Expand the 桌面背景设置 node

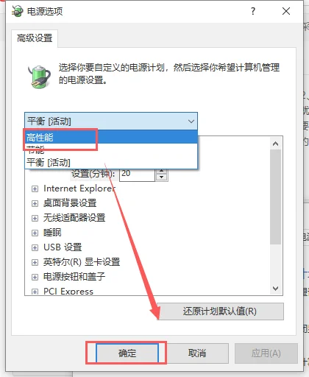coord(35,203)
